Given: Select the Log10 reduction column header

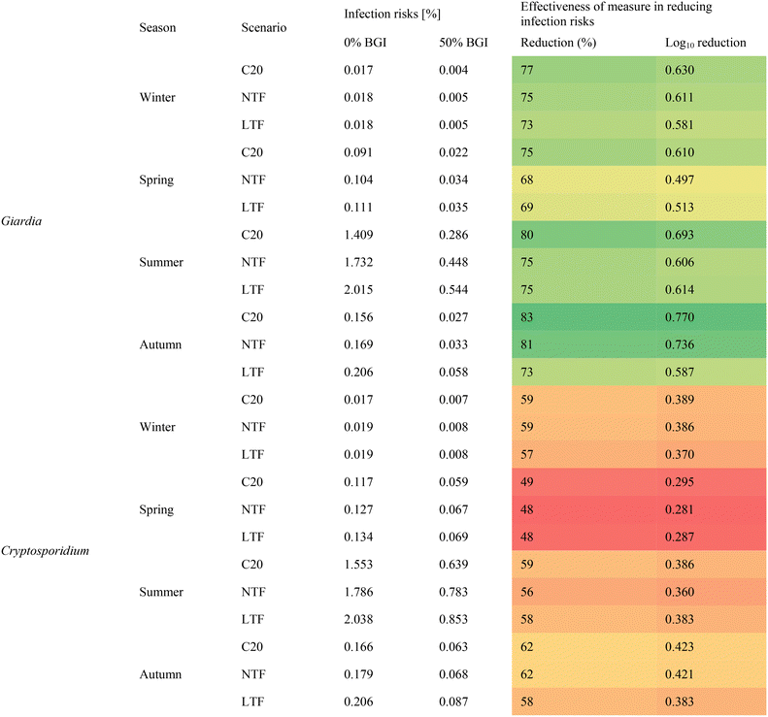Looking at the screenshot, I should (x=706, y=43).
